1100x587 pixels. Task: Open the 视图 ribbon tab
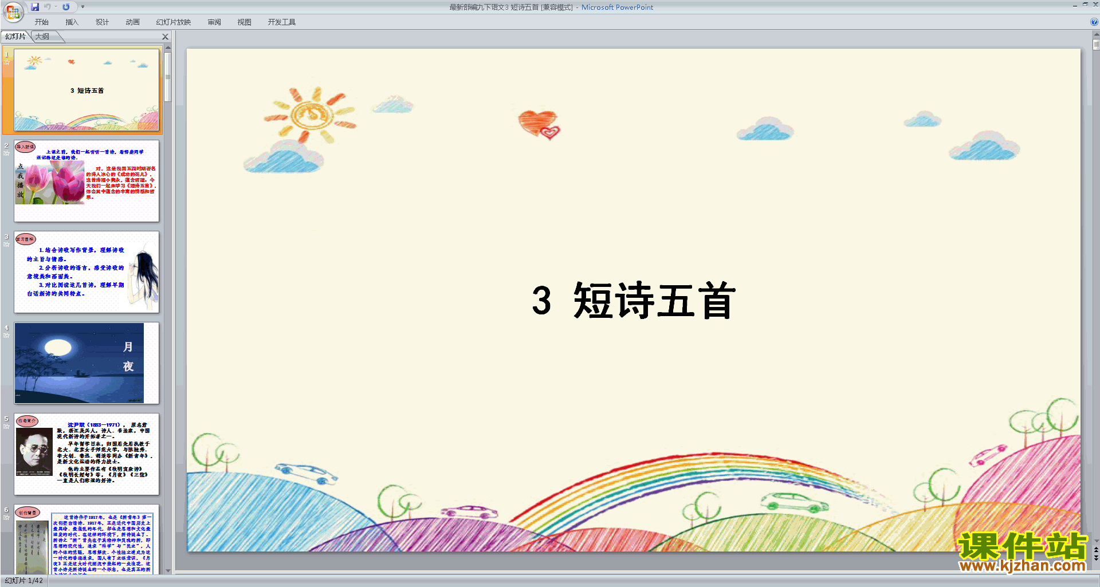point(245,22)
